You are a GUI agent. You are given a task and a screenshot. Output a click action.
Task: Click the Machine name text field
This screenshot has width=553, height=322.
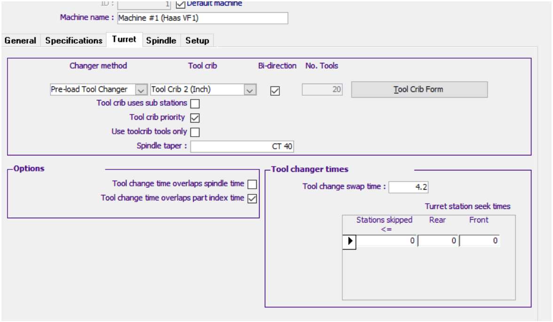pyautogui.click(x=202, y=18)
